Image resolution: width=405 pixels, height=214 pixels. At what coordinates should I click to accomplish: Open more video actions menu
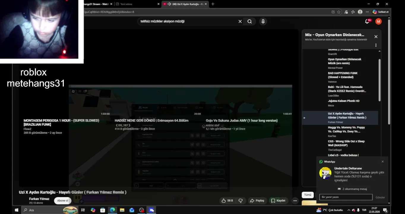(x=295, y=201)
